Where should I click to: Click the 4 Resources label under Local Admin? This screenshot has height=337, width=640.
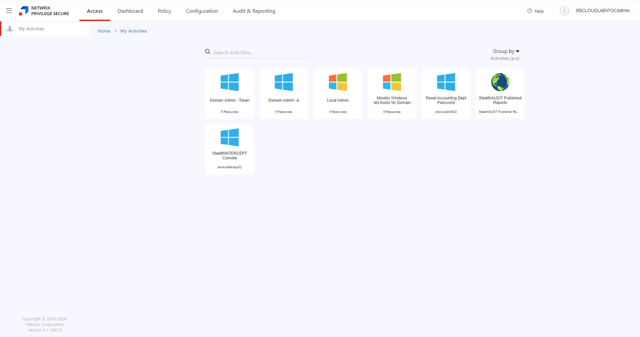(338, 112)
